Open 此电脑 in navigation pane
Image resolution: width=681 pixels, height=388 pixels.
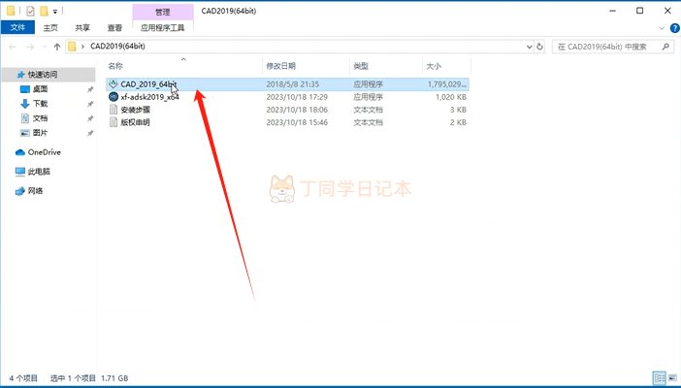pyautogui.click(x=39, y=172)
